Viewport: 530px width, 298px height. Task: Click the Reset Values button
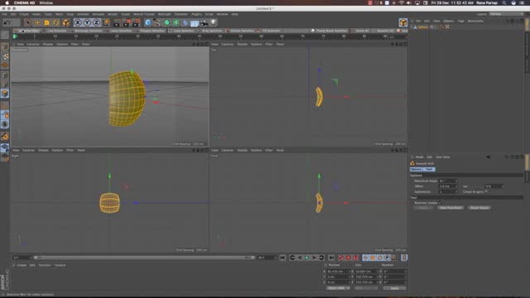click(x=479, y=208)
